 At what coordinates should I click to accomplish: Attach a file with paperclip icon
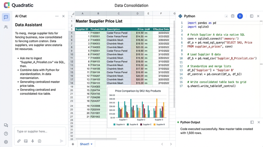pyautogui.click(x=19, y=141)
